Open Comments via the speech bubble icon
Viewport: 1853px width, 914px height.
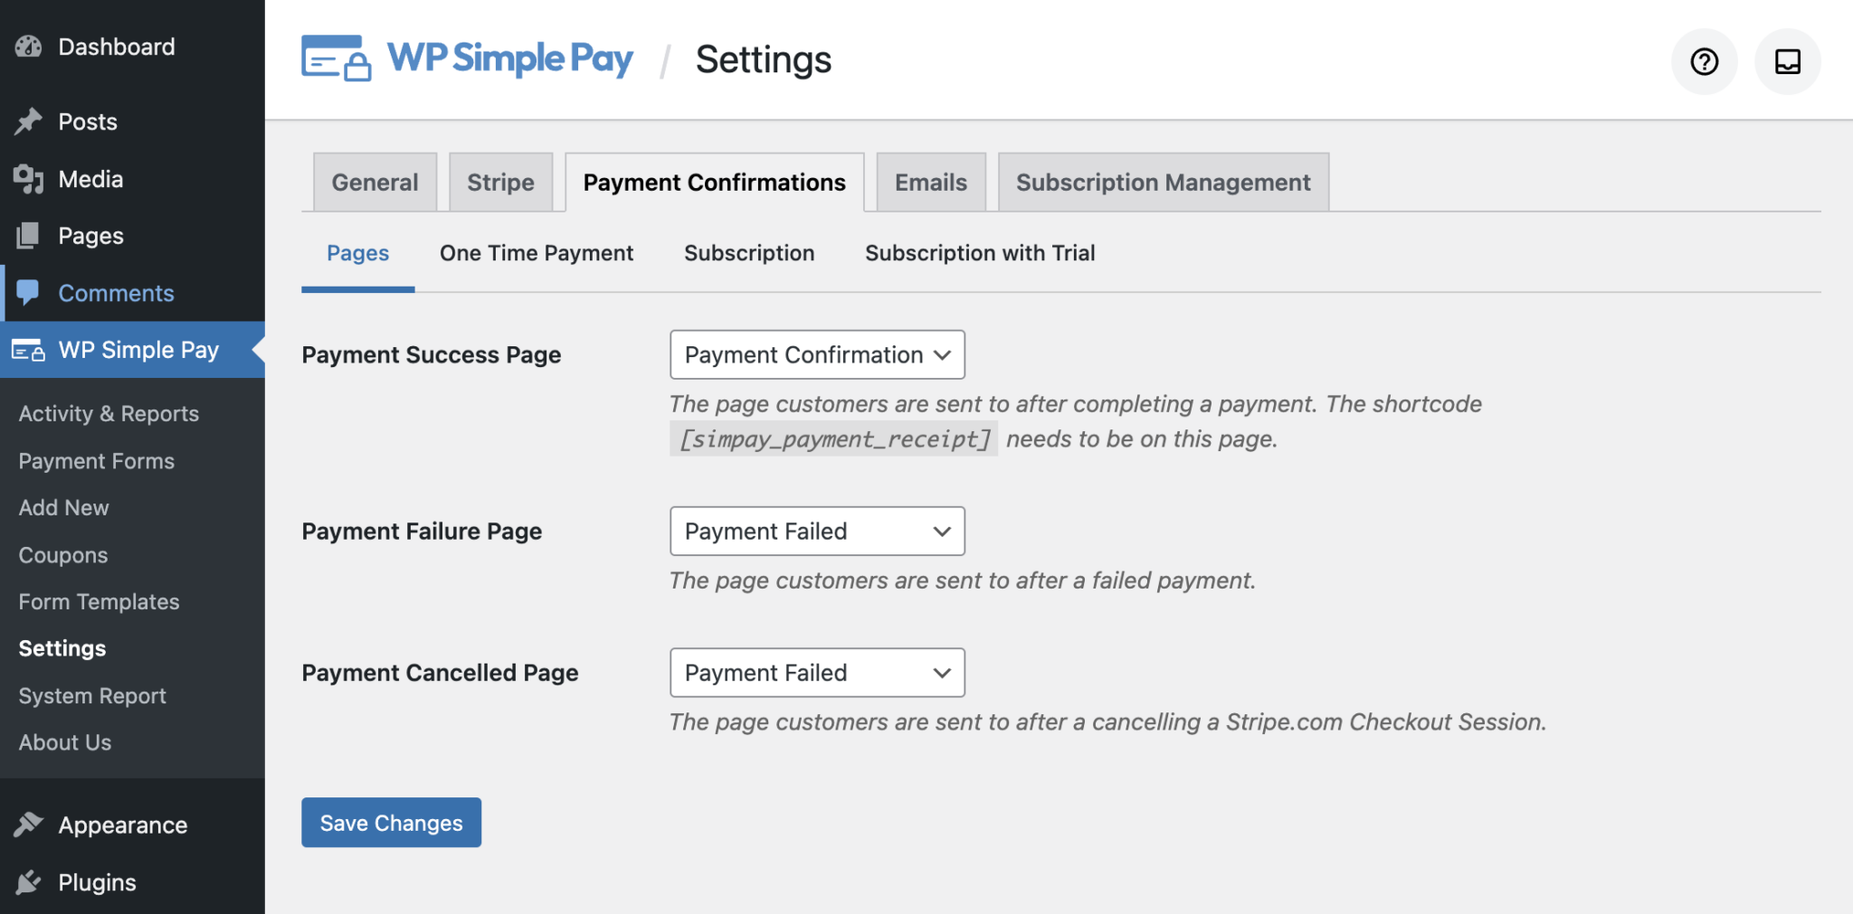30,292
